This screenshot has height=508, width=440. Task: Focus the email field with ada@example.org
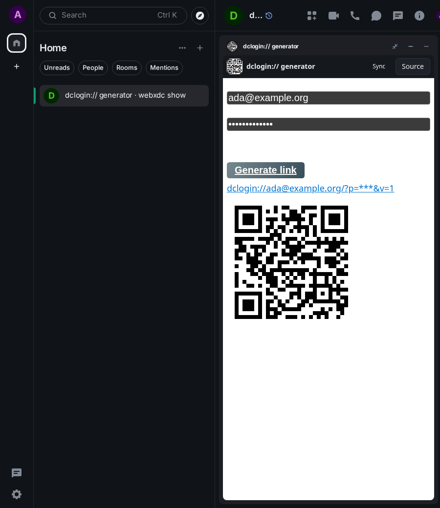(x=329, y=98)
